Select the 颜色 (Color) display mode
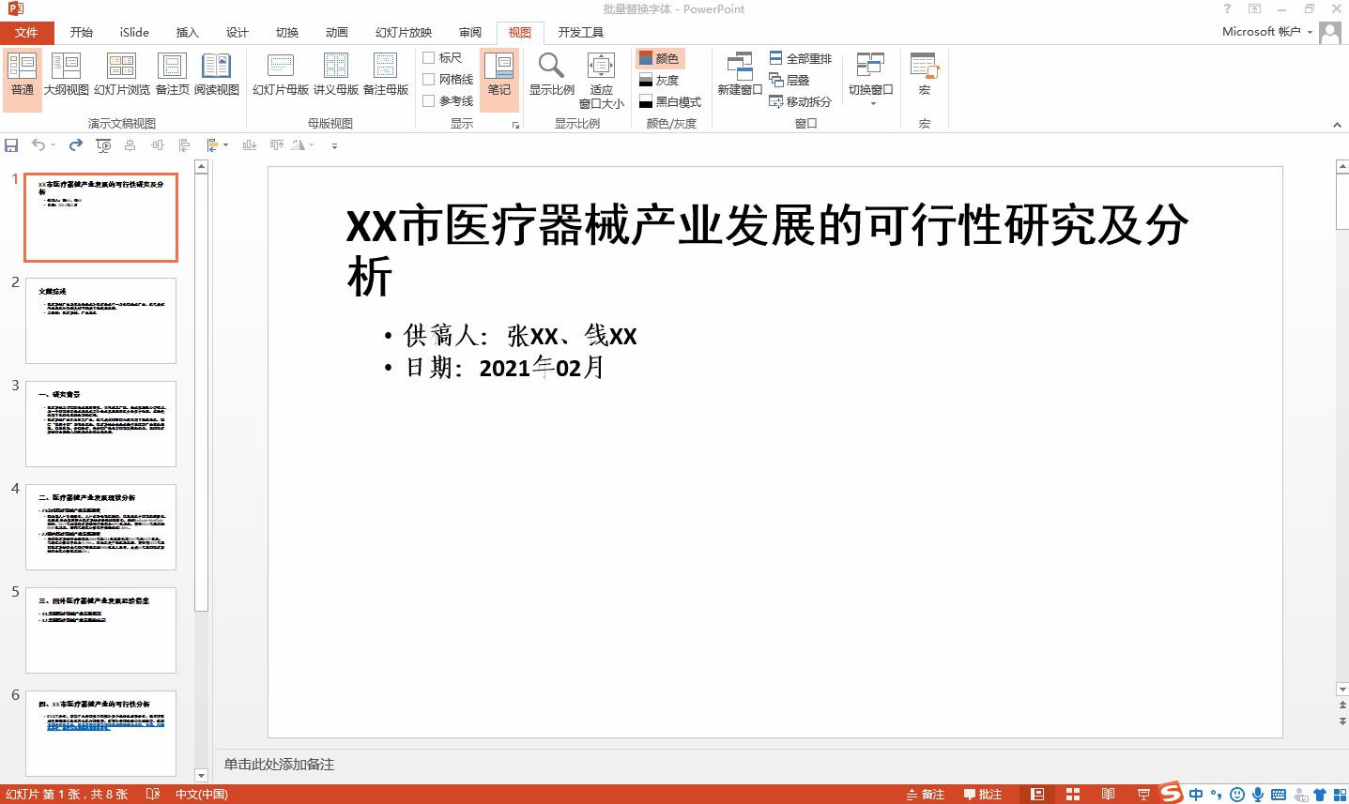Viewport: 1349px width, 804px height. tap(663, 58)
